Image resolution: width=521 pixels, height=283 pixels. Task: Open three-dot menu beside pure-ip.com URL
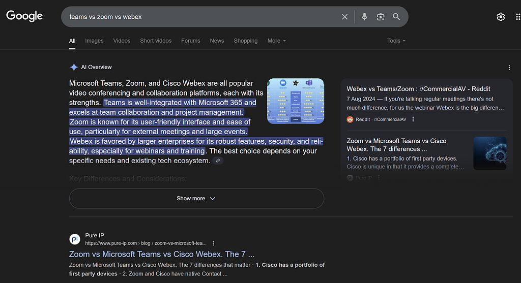(213, 243)
